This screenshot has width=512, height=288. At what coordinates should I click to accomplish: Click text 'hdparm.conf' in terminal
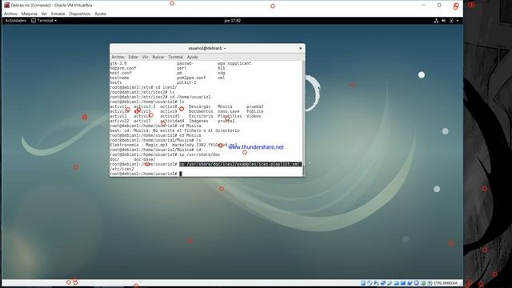[123, 68]
